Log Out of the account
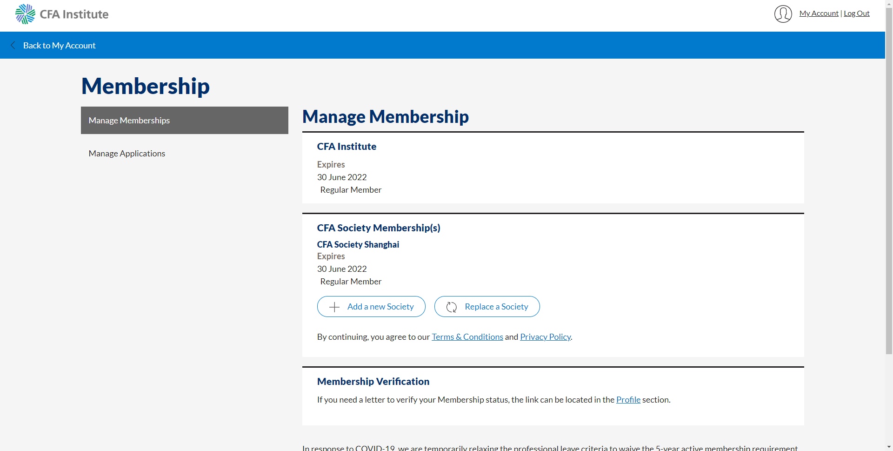 point(857,13)
